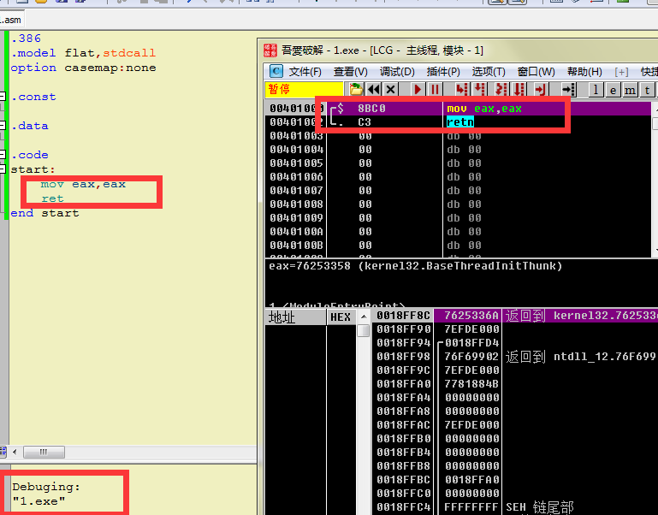
Task: Click the 暂停 status indicator
Action: click(304, 90)
